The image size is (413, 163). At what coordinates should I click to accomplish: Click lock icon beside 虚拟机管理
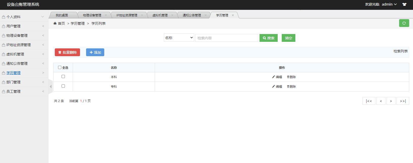click(x=4, y=54)
